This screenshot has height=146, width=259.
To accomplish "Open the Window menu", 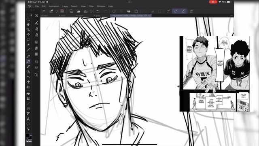I will (x=101, y=6).
